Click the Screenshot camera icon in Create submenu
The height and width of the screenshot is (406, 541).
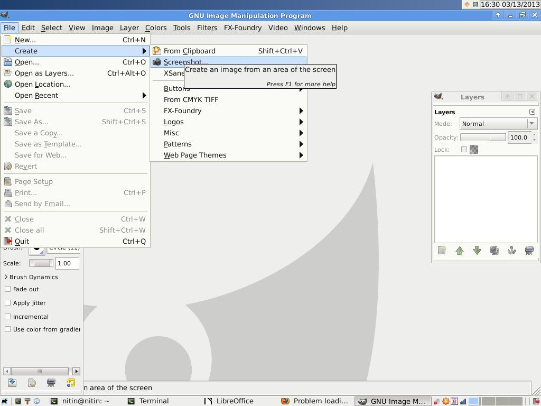coord(156,62)
